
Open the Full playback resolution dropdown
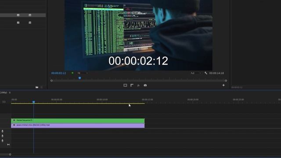tap(196, 73)
